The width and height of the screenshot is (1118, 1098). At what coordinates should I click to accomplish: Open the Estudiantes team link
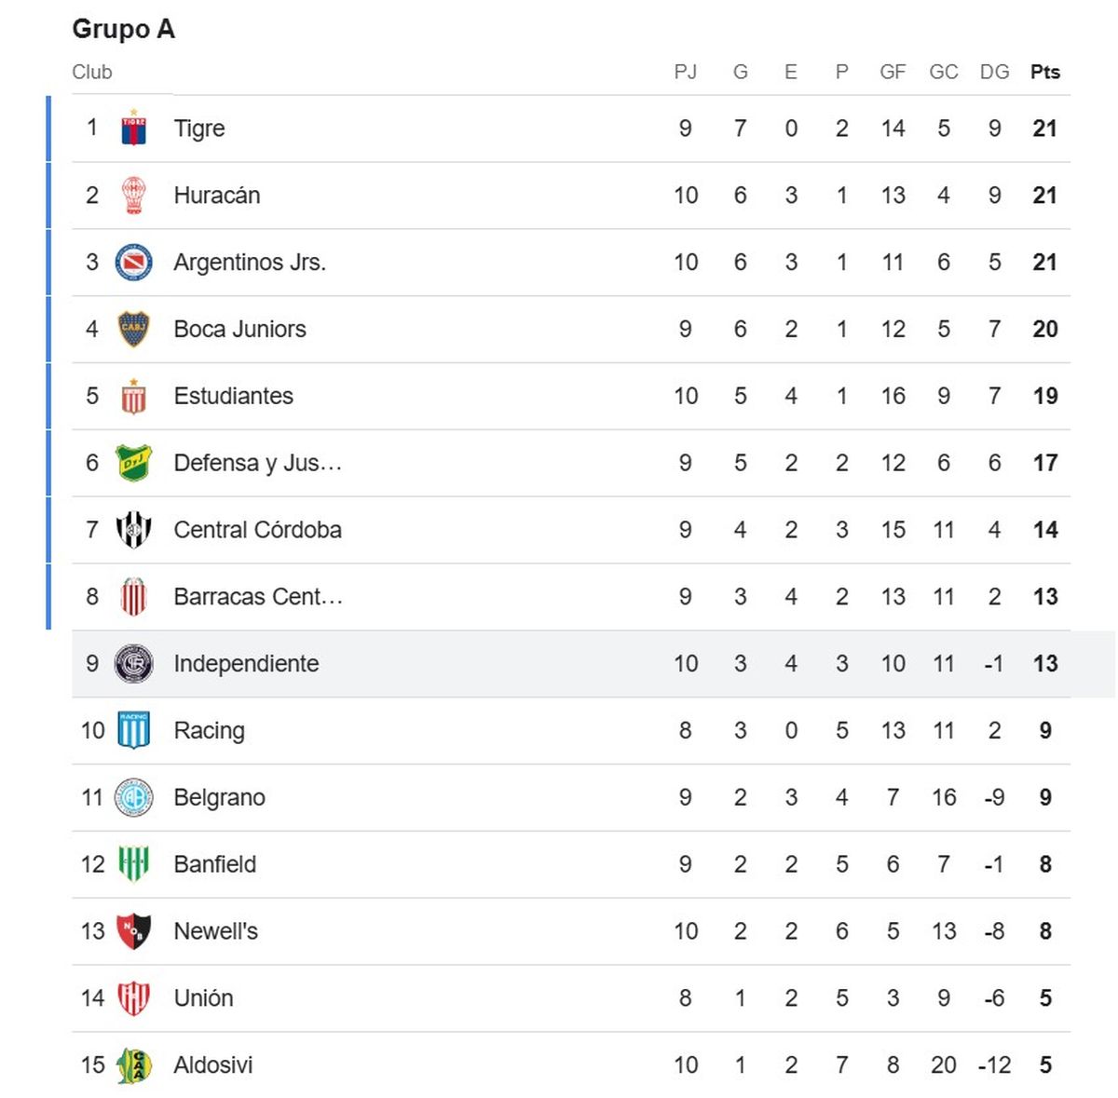tap(233, 396)
